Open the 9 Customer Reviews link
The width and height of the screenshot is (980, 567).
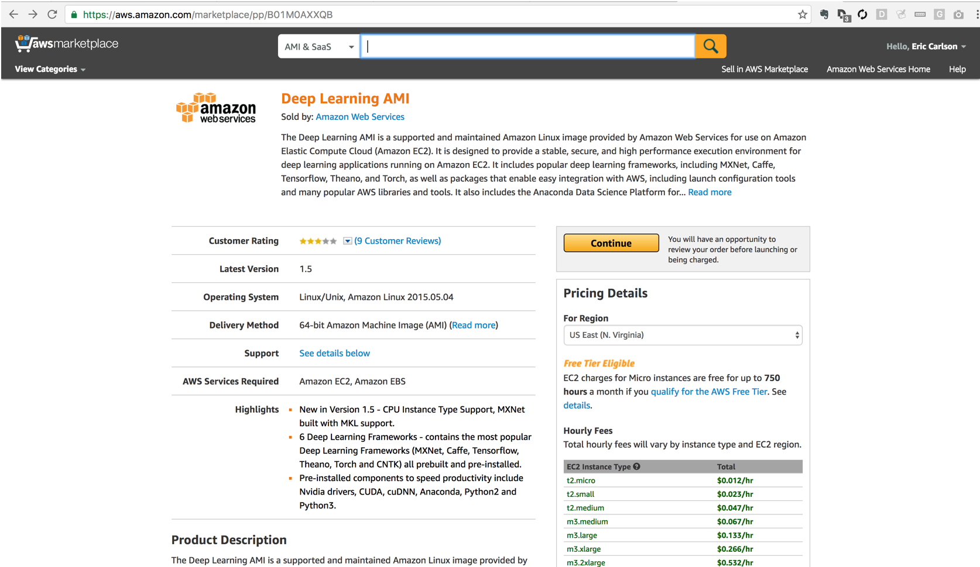[x=398, y=241]
